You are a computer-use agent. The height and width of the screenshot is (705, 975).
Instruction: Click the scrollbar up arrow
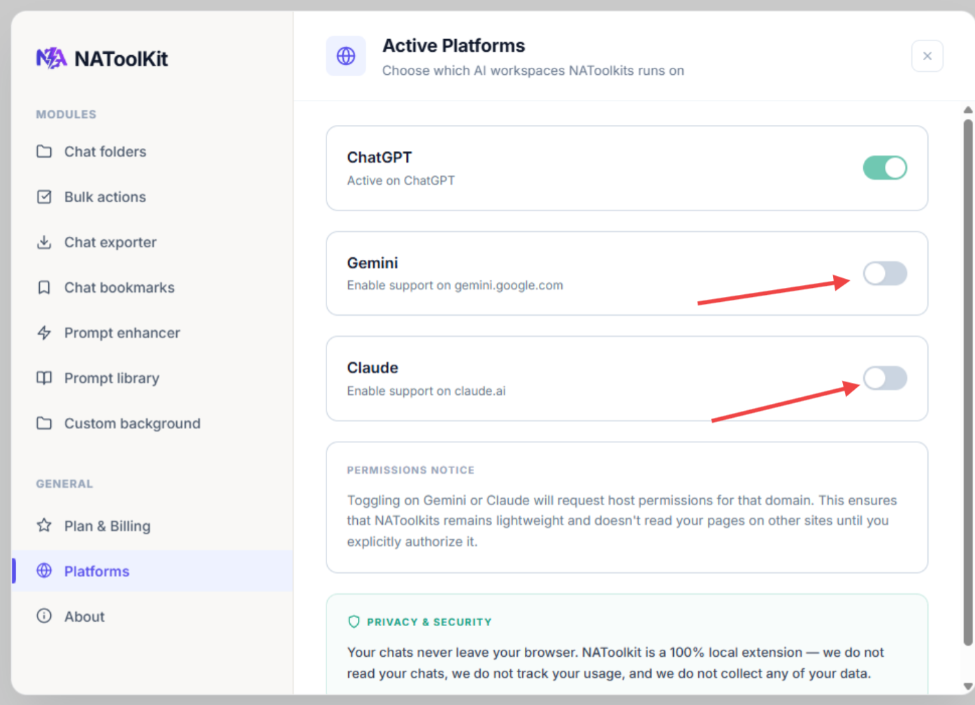point(968,110)
